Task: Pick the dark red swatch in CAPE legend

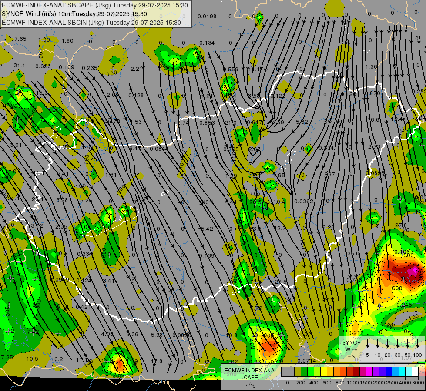Action: tap(356, 372)
